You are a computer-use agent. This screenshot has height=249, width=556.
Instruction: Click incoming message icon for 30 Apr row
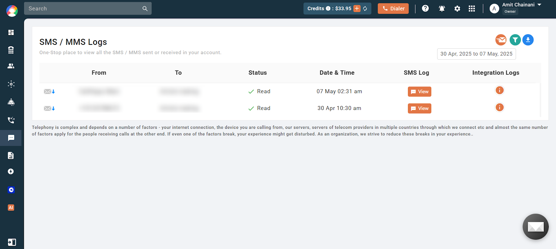tap(49, 108)
